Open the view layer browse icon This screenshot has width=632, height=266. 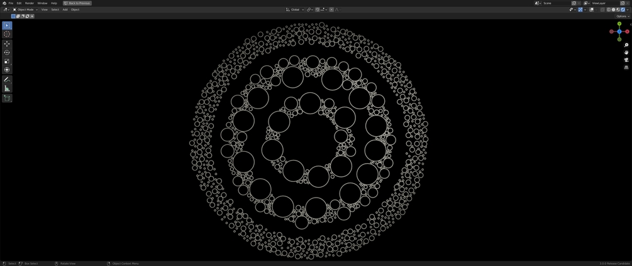(587, 3)
